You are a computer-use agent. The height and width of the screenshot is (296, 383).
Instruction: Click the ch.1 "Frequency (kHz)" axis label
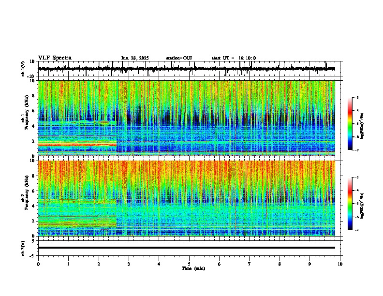pos(27,113)
